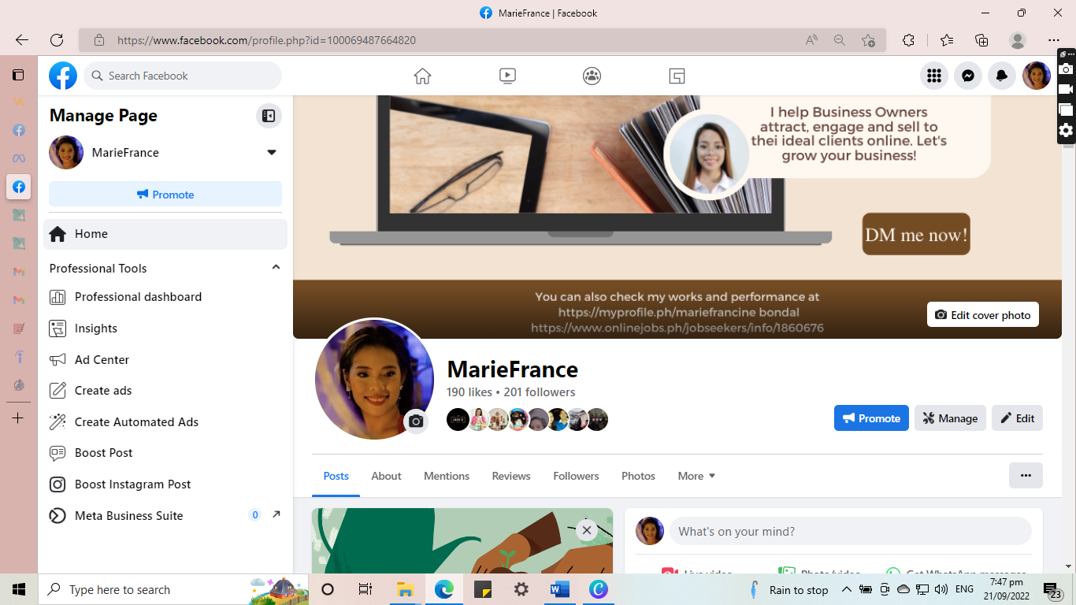
Task: Click the 201 followers link
Action: [540, 392]
